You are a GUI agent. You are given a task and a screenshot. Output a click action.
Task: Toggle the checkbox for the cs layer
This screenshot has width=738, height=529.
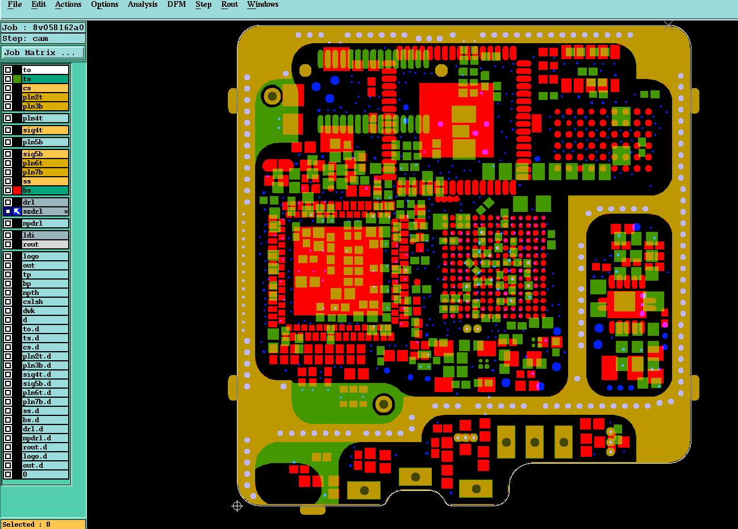point(8,88)
